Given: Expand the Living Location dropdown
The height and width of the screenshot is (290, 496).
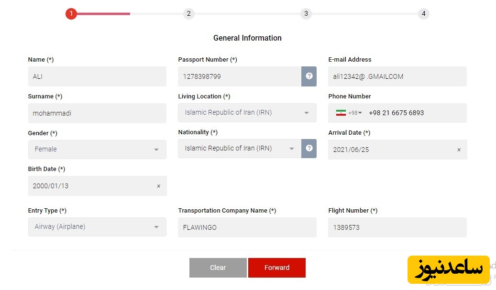Looking at the screenshot, I should tap(247, 113).
